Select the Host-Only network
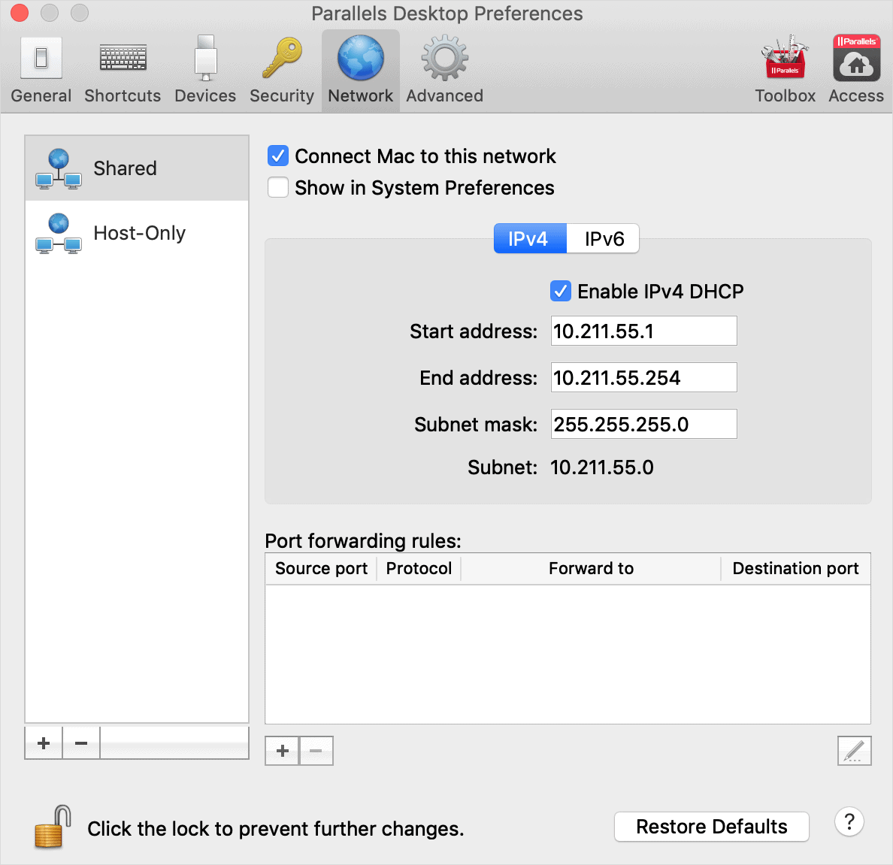Image resolution: width=893 pixels, height=865 pixels. tap(139, 233)
